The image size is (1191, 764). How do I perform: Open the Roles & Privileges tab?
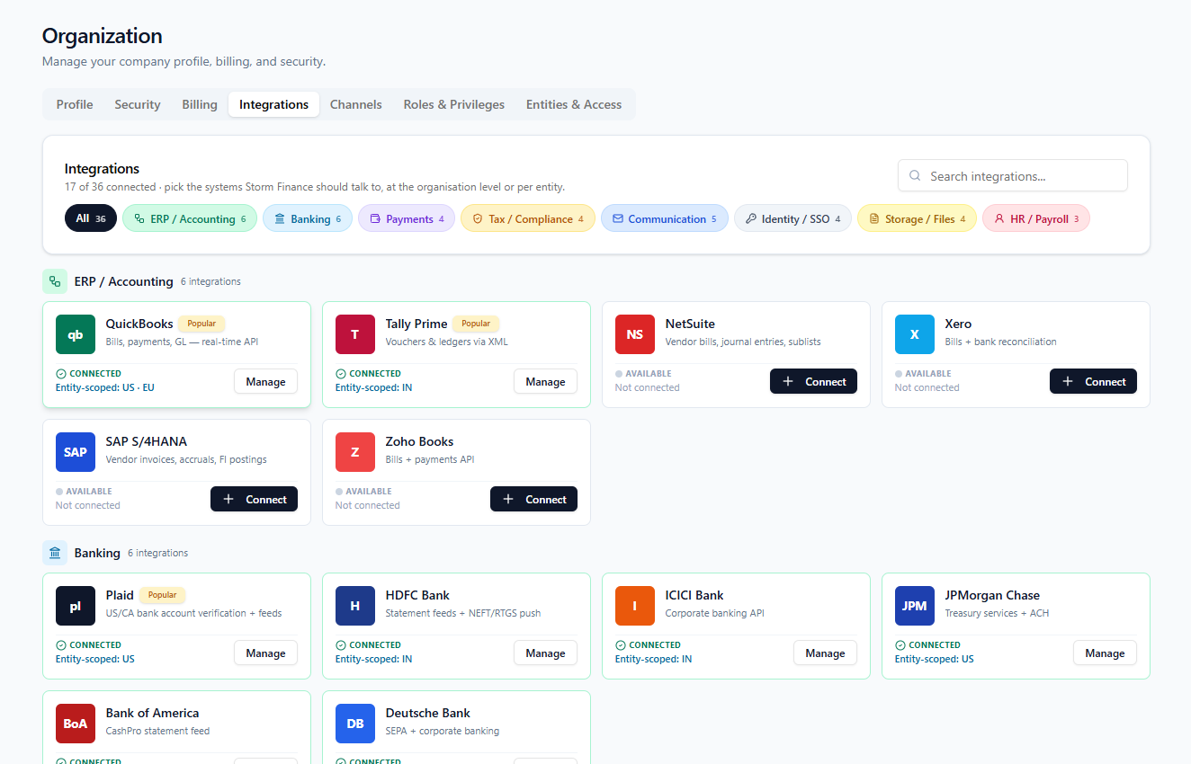coord(454,104)
